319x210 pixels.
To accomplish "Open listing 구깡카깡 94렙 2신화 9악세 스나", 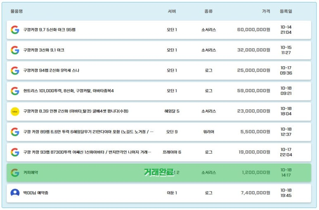I will click(51, 70).
